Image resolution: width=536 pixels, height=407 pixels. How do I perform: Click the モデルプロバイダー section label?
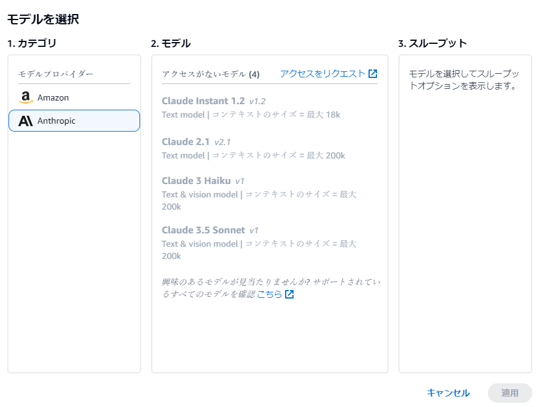point(55,74)
